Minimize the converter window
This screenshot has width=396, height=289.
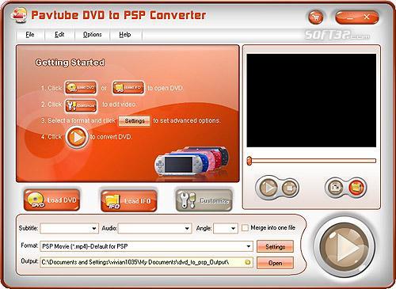click(x=350, y=17)
